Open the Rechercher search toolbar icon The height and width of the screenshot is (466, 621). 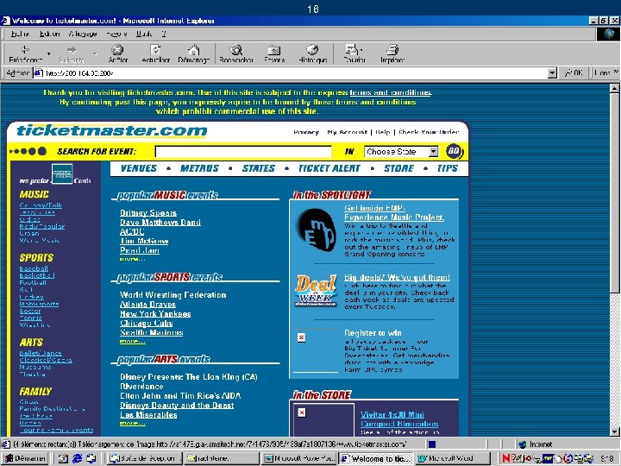236,50
